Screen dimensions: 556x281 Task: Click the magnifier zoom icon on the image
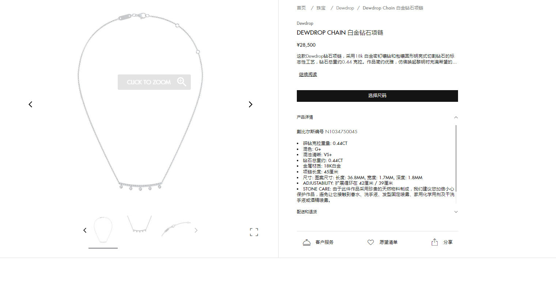pyautogui.click(x=182, y=82)
